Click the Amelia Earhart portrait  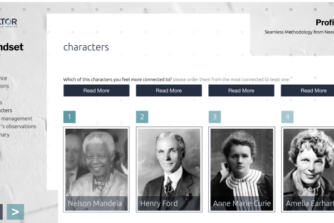308,169
